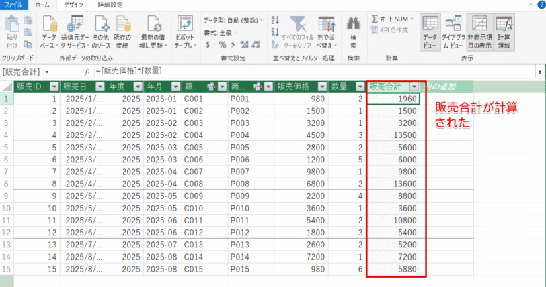
Task: Select row 15 header
Action: 7,269
